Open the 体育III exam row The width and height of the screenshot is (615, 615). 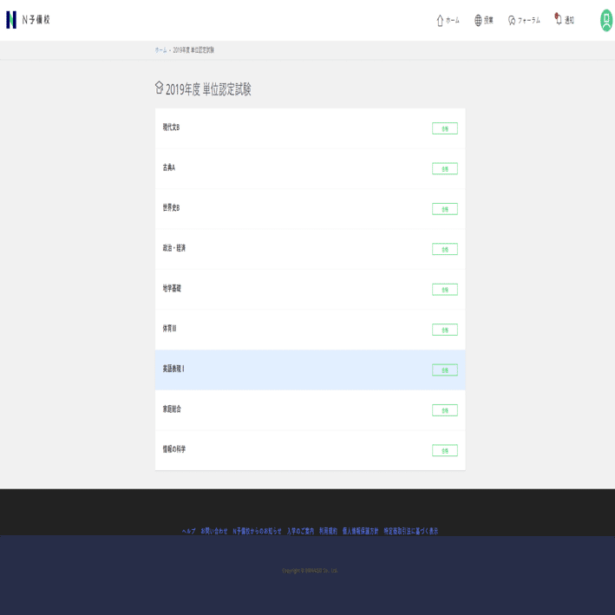click(311, 330)
